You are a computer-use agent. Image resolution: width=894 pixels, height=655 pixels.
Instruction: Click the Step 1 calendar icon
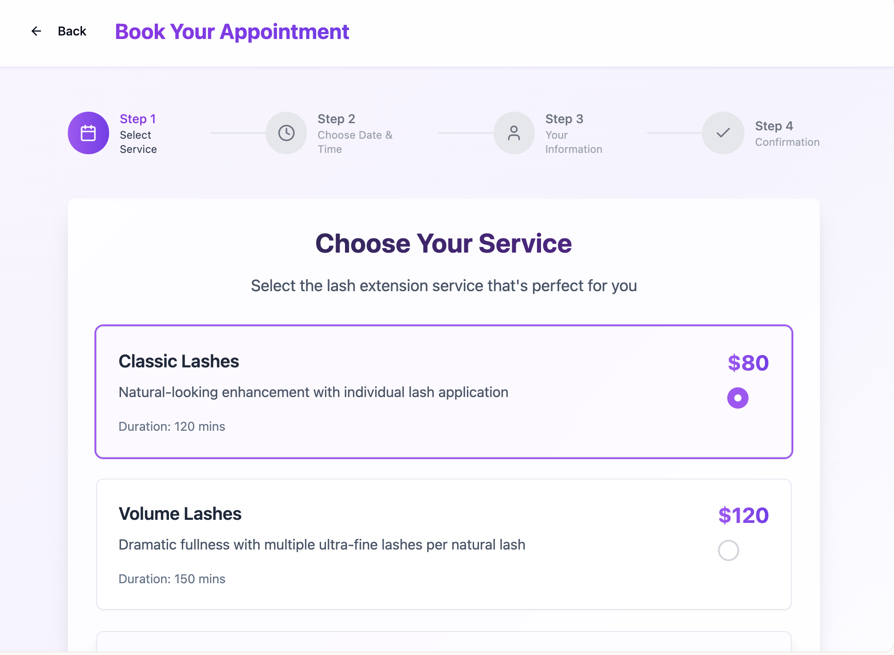pyautogui.click(x=88, y=133)
